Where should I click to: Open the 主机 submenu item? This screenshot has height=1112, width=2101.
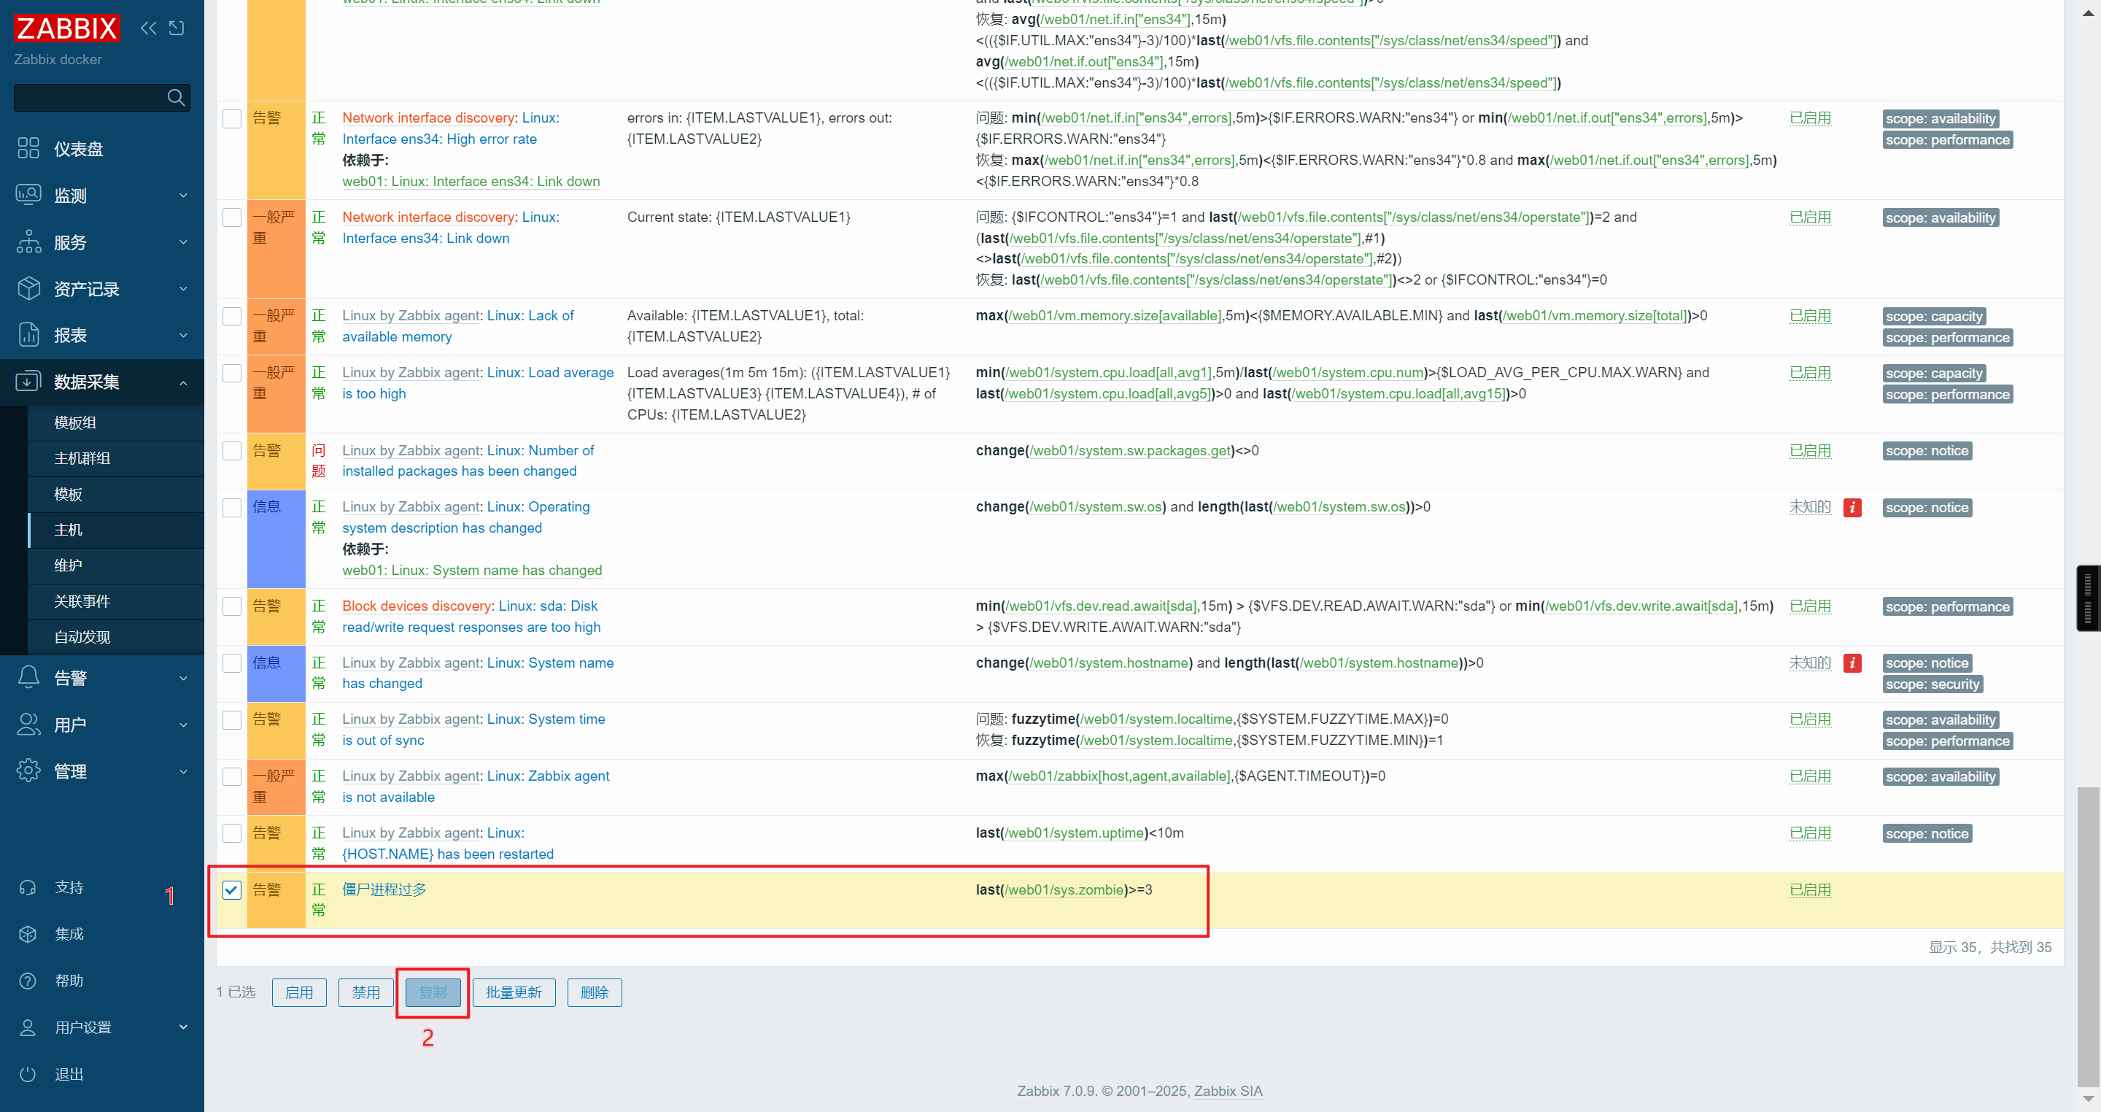click(116, 530)
